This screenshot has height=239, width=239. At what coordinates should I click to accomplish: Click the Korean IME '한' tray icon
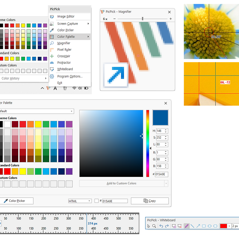[65, 88]
